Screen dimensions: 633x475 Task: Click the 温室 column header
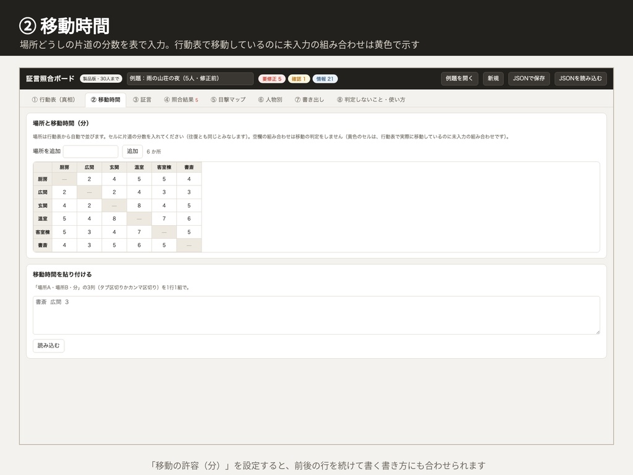(x=139, y=167)
